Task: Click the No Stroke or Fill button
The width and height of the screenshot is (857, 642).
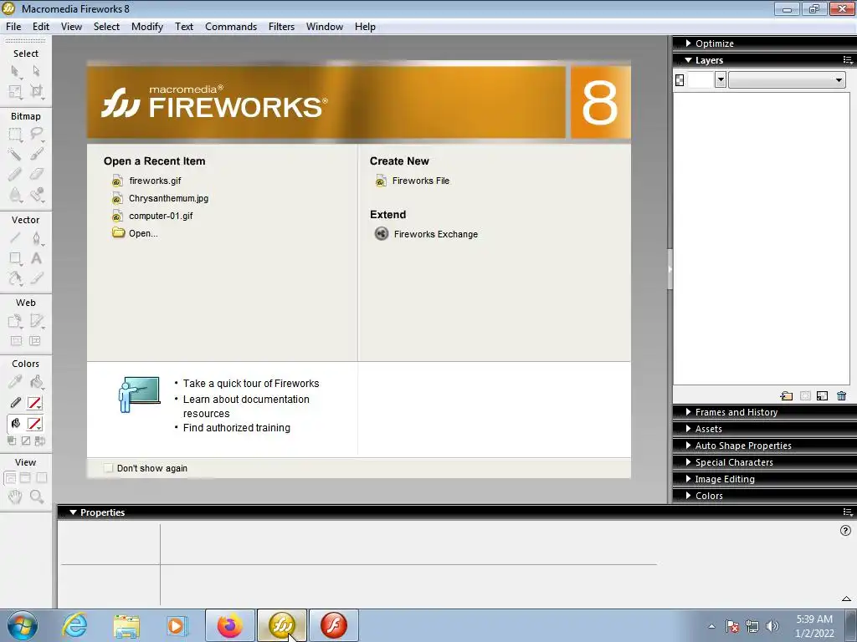Action: pos(26,441)
